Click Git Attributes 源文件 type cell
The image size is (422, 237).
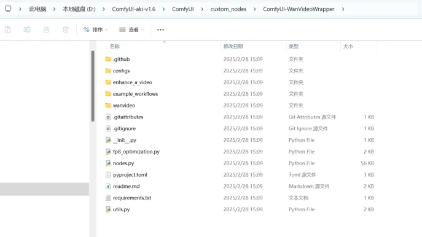tap(312, 117)
